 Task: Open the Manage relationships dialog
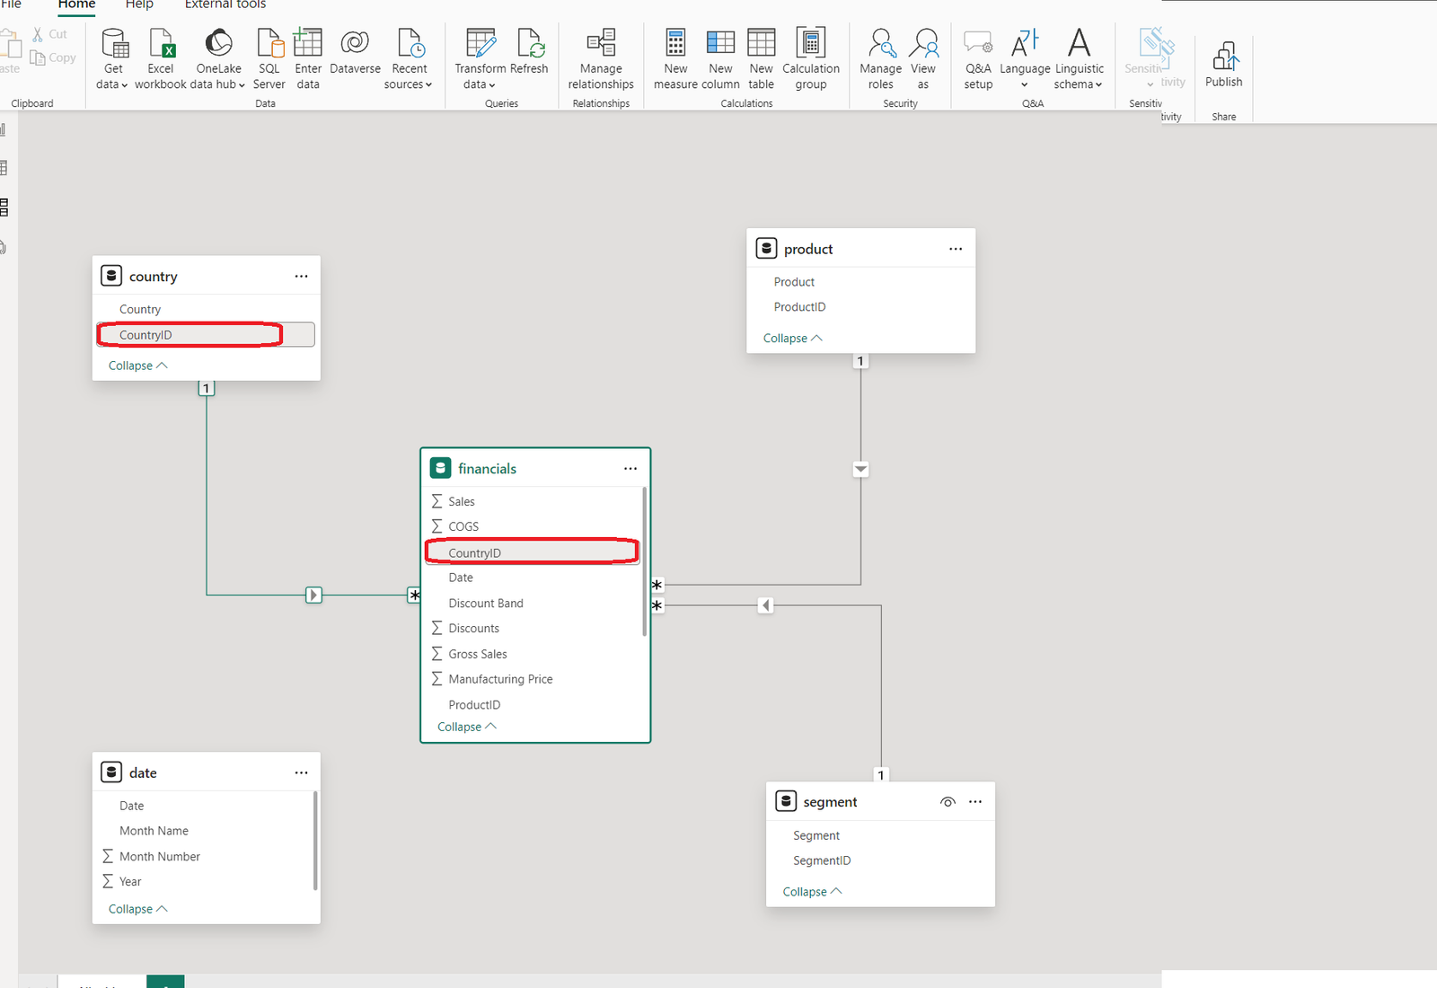pyautogui.click(x=600, y=56)
